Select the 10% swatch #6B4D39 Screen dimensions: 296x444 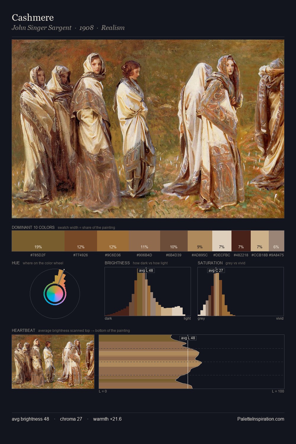point(174,241)
